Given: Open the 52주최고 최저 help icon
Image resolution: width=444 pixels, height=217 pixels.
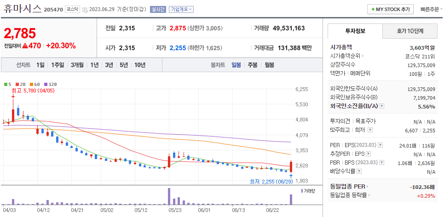Looking at the screenshot, I should click(370, 130).
